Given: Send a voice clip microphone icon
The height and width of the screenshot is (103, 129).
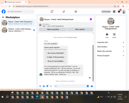Looking at the screenshot, I should (x=40, y=86).
